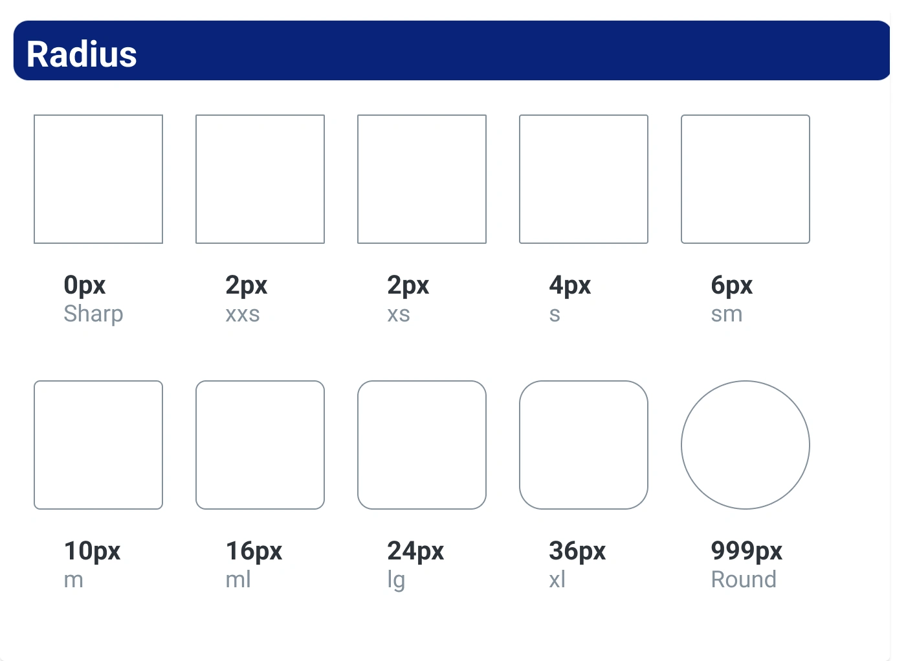
Task: Click the dark blue header bar
Action: (x=452, y=50)
